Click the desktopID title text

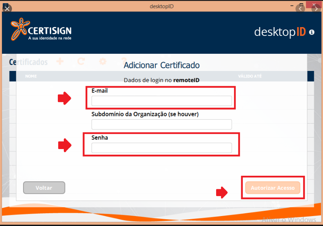pyautogui.click(x=161, y=6)
